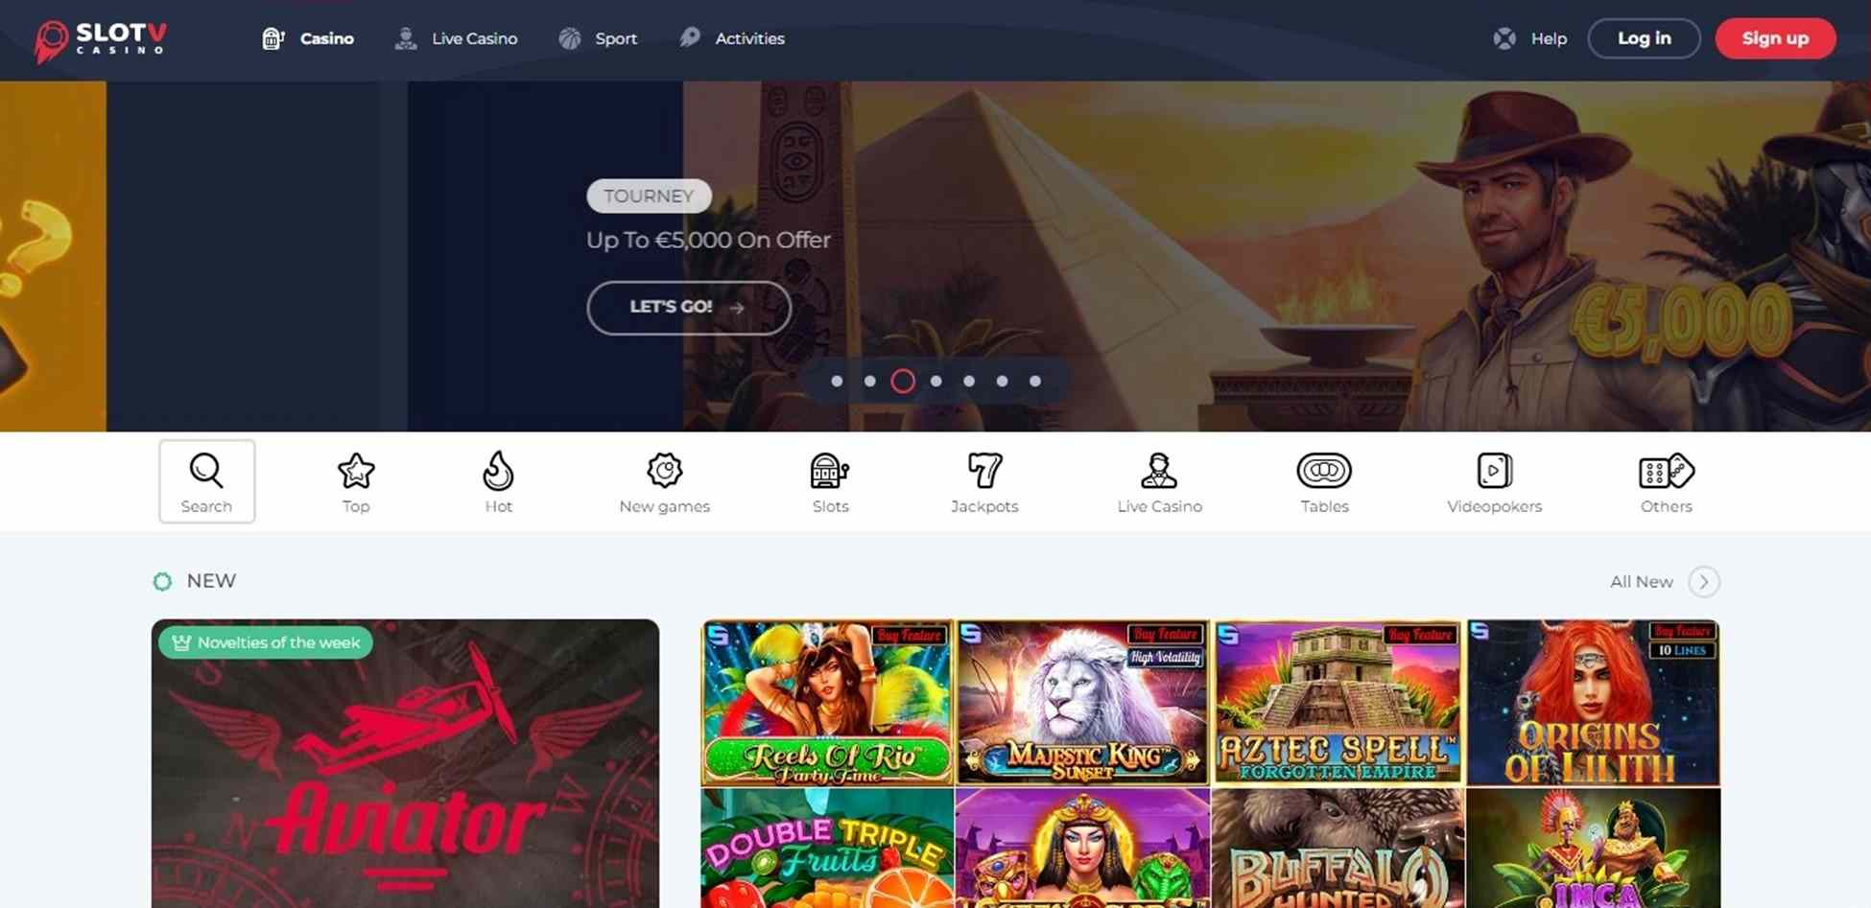
Task: Click the Up To €5,000 On Offer text
Action: (x=708, y=240)
